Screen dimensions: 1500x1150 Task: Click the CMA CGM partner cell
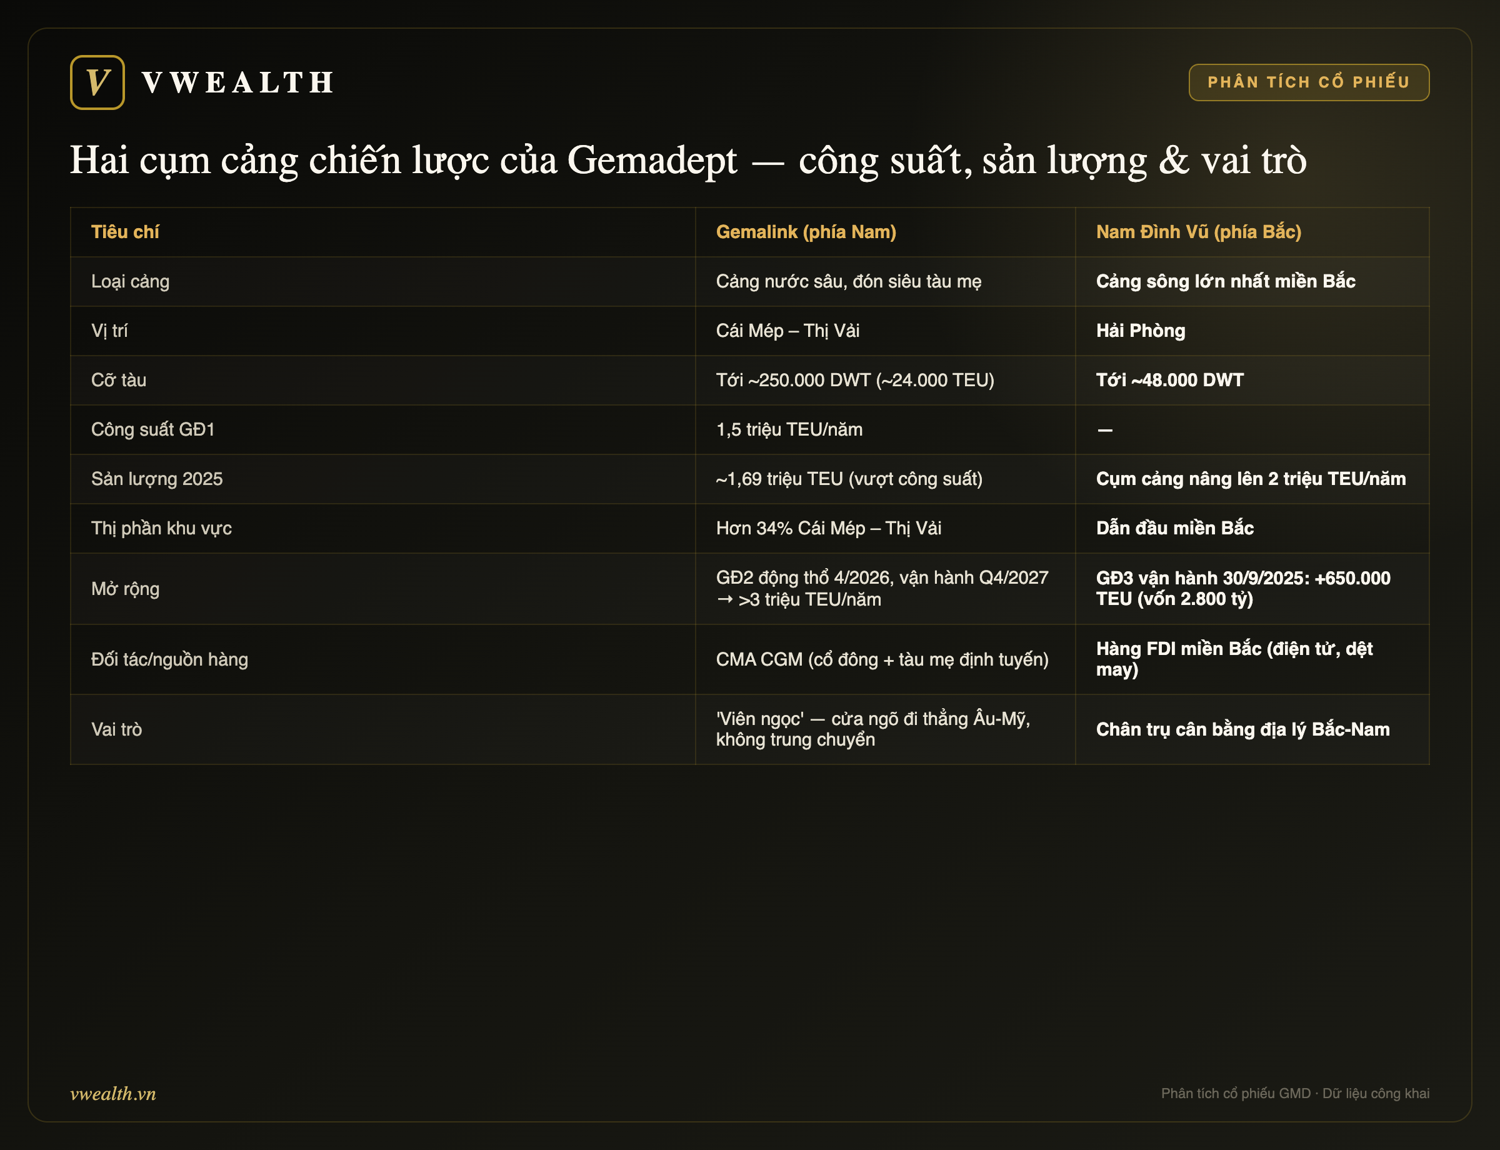tap(882, 659)
